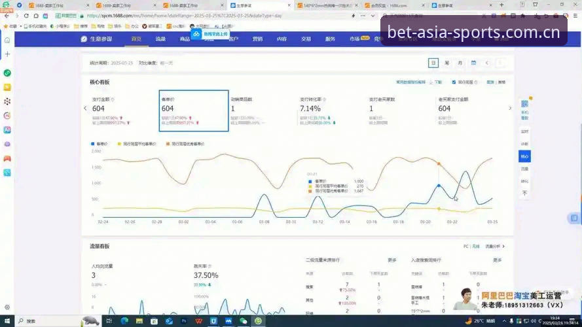Toggle the 客单价 blue legend series
The image size is (582, 327).
point(99,144)
